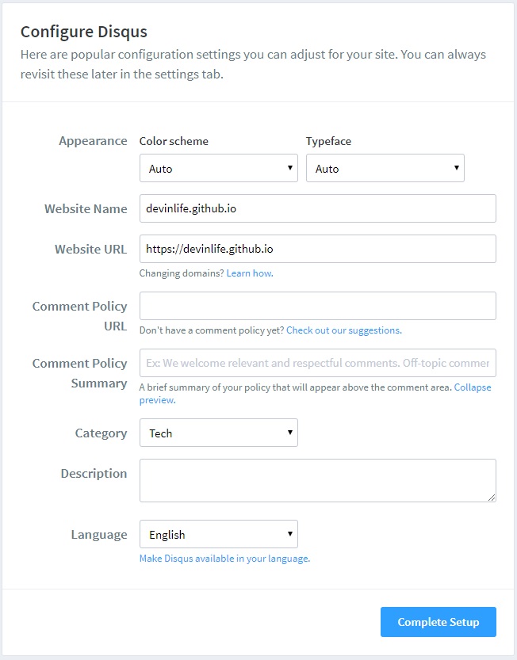Click the 'Typeface' label
517x660 pixels.
point(328,141)
